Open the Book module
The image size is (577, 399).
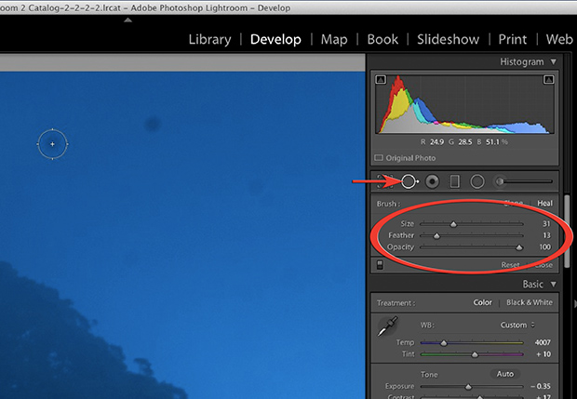pos(382,39)
